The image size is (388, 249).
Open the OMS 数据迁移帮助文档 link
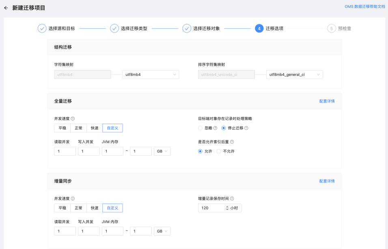click(365, 6)
